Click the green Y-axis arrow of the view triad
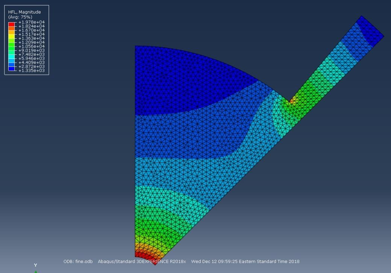The height and width of the screenshot is (273, 391). coord(35,271)
